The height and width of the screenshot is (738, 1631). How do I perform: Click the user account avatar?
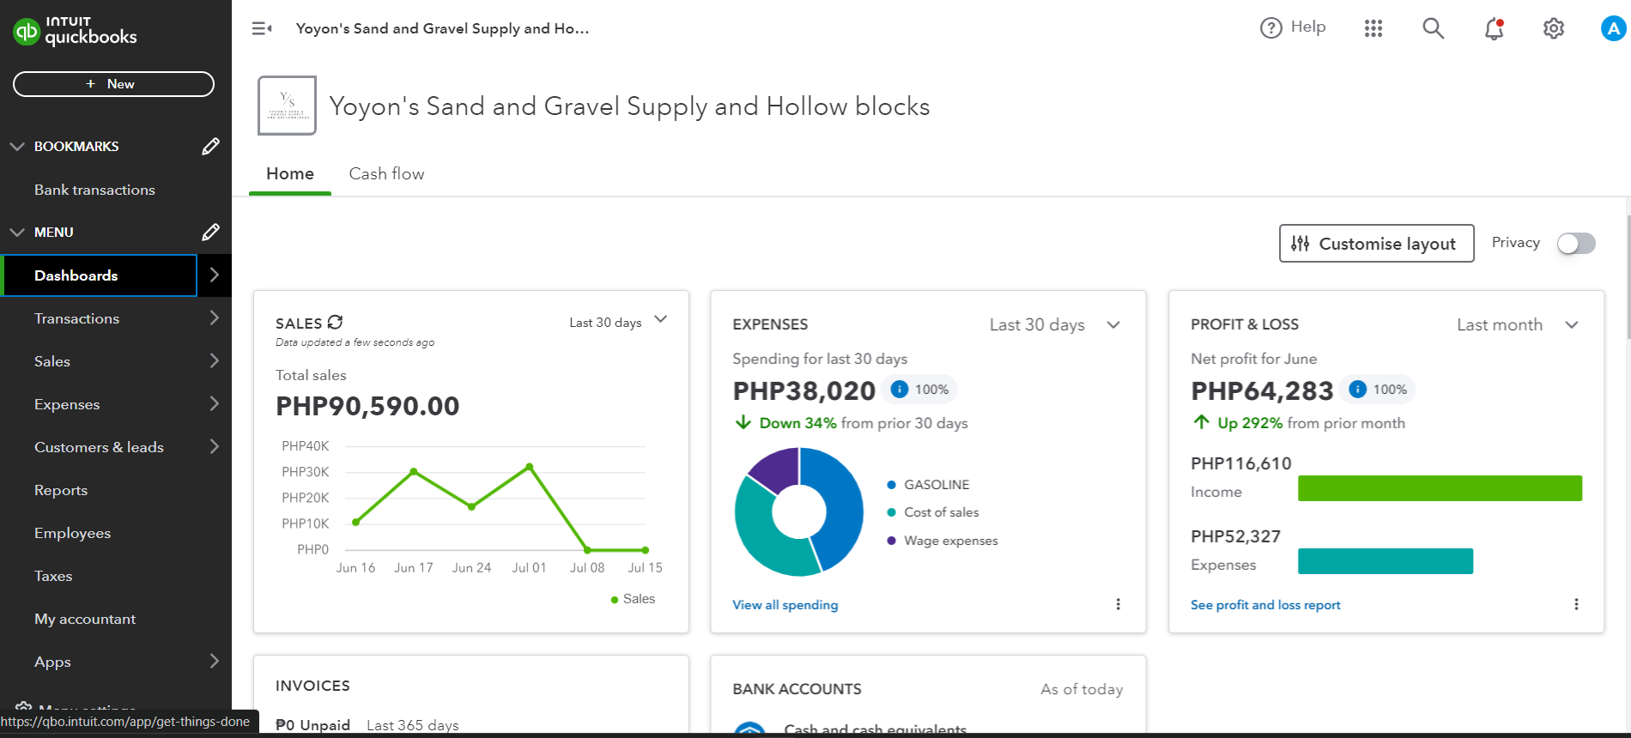(1613, 28)
